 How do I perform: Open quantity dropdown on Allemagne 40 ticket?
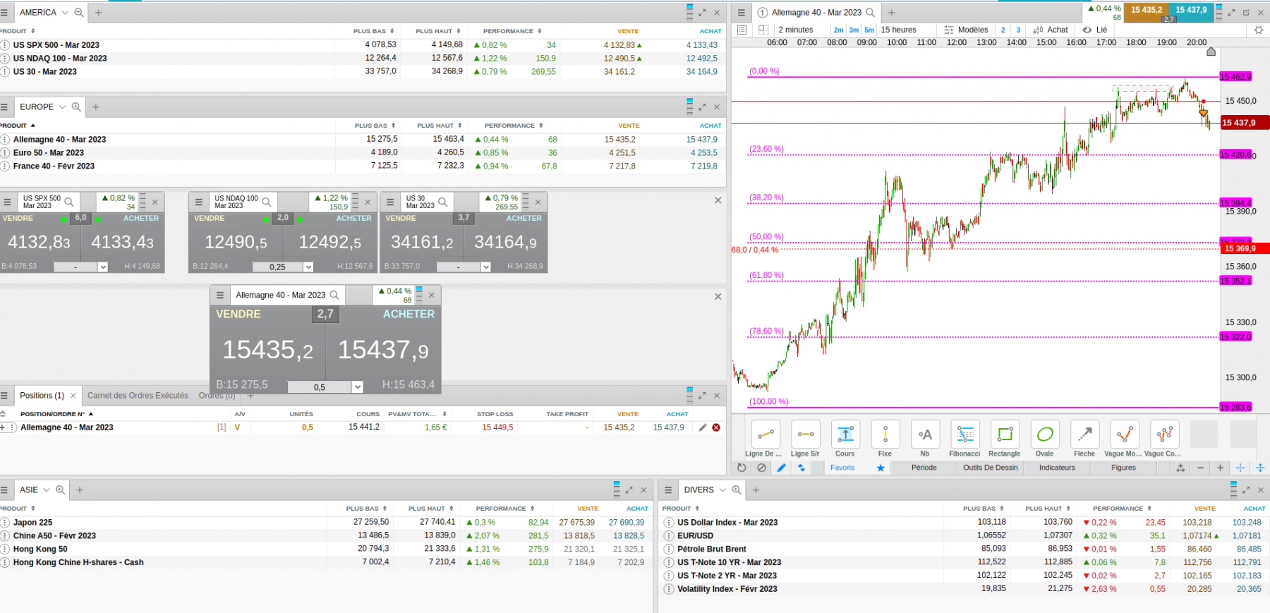pyautogui.click(x=358, y=387)
